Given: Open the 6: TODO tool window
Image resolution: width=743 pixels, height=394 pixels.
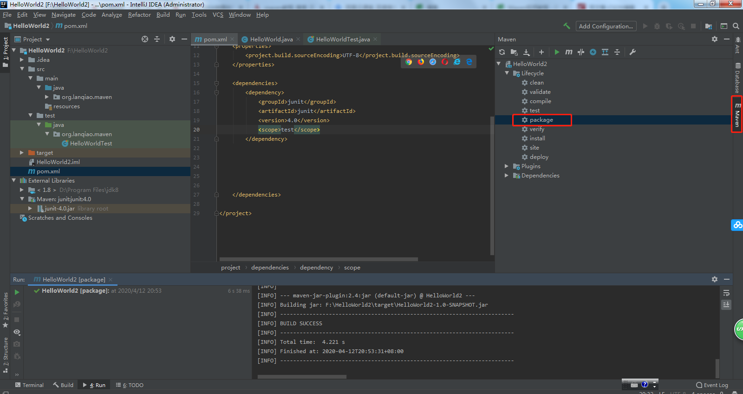Looking at the screenshot, I should click(x=130, y=385).
